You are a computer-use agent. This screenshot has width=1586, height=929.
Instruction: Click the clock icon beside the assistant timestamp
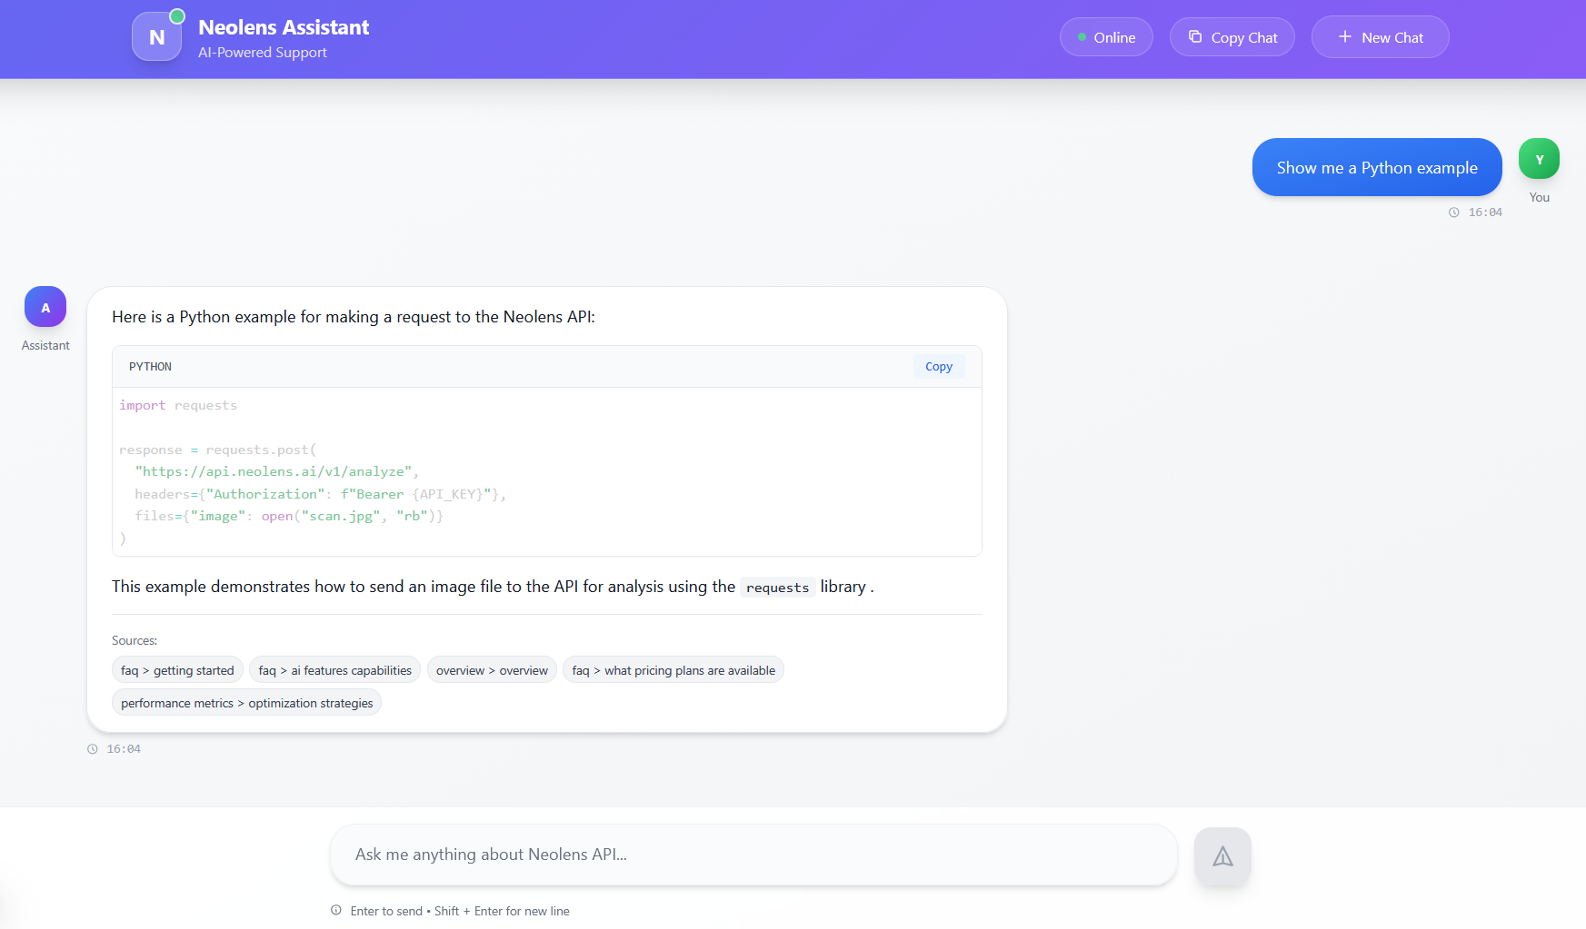tap(92, 748)
